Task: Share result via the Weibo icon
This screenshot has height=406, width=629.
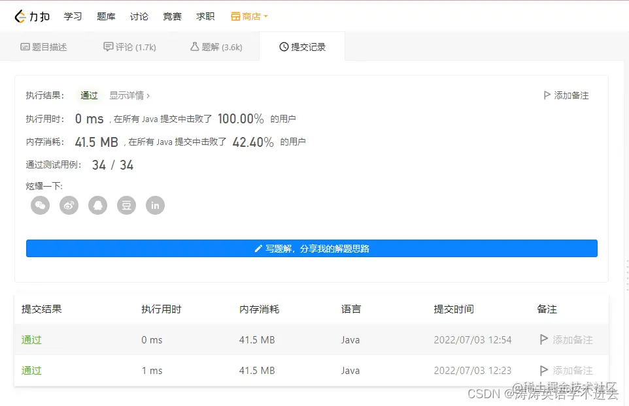Action: [x=69, y=205]
